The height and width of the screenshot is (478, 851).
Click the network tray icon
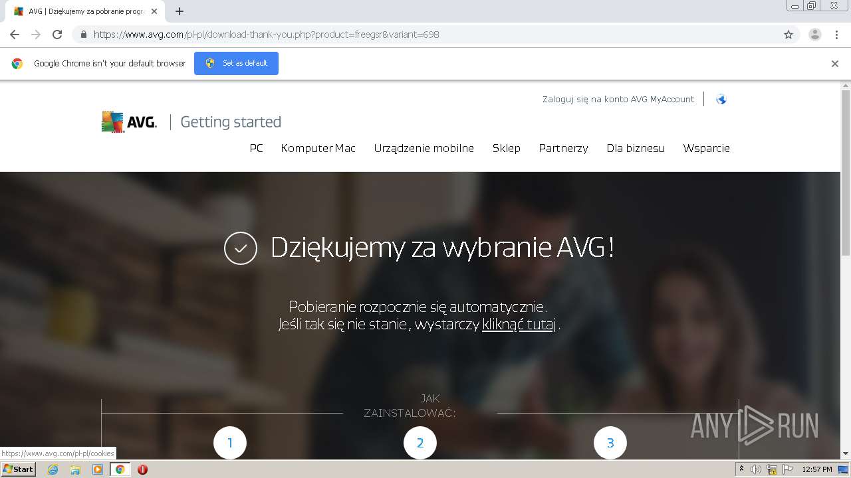pyautogui.click(x=772, y=469)
